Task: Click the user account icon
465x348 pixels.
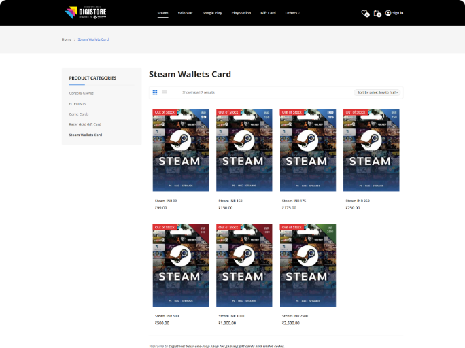Action: point(388,13)
